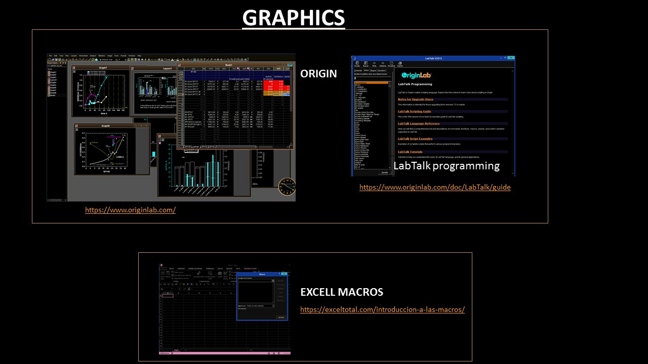Click the Visual Basic icon in Excel ribbon

coord(163,276)
